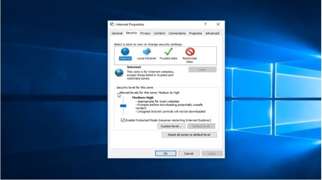Choose the Trusted sites green checkmark icon
322x180 pixels.
click(168, 52)
